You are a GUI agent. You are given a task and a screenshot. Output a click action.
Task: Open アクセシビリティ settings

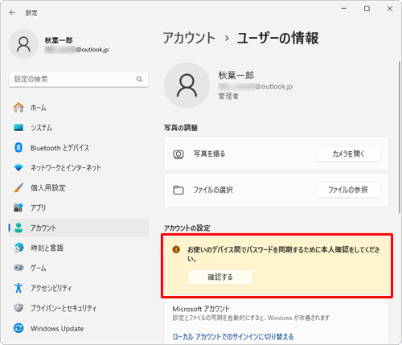point(78,288)
